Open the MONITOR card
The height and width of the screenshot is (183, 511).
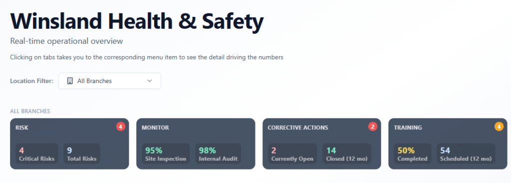coord(196,144)
